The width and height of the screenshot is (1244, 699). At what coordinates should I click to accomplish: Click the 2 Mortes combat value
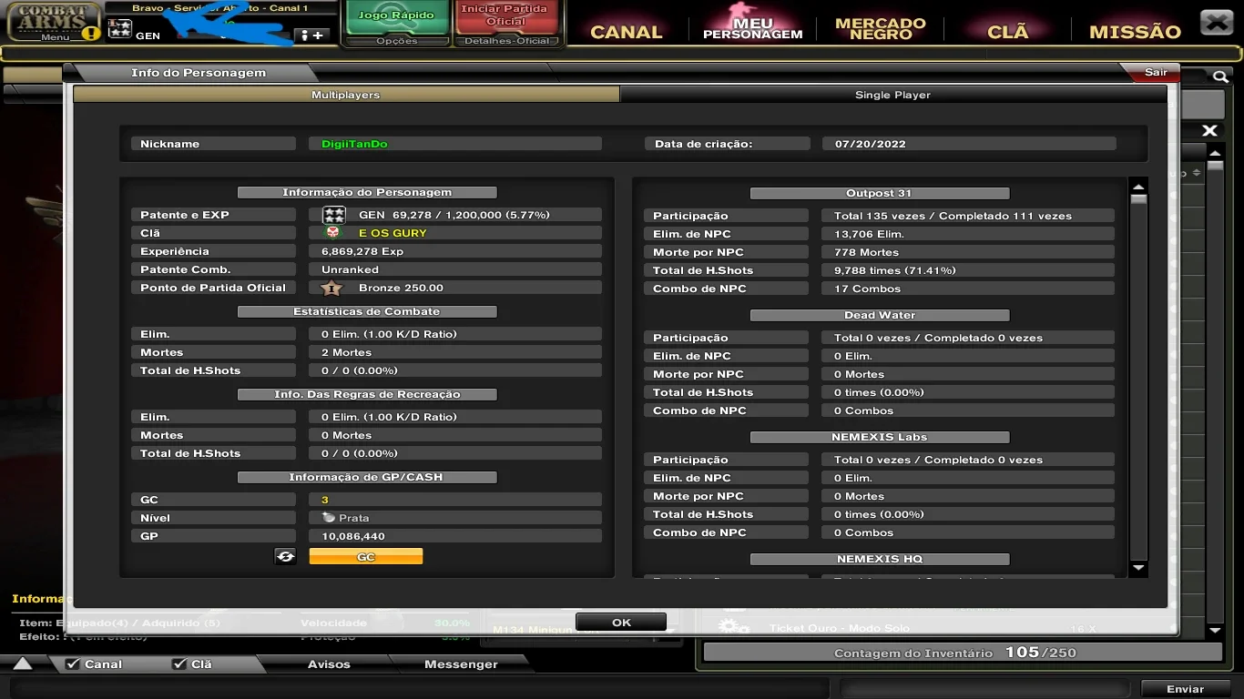point(346,352)
